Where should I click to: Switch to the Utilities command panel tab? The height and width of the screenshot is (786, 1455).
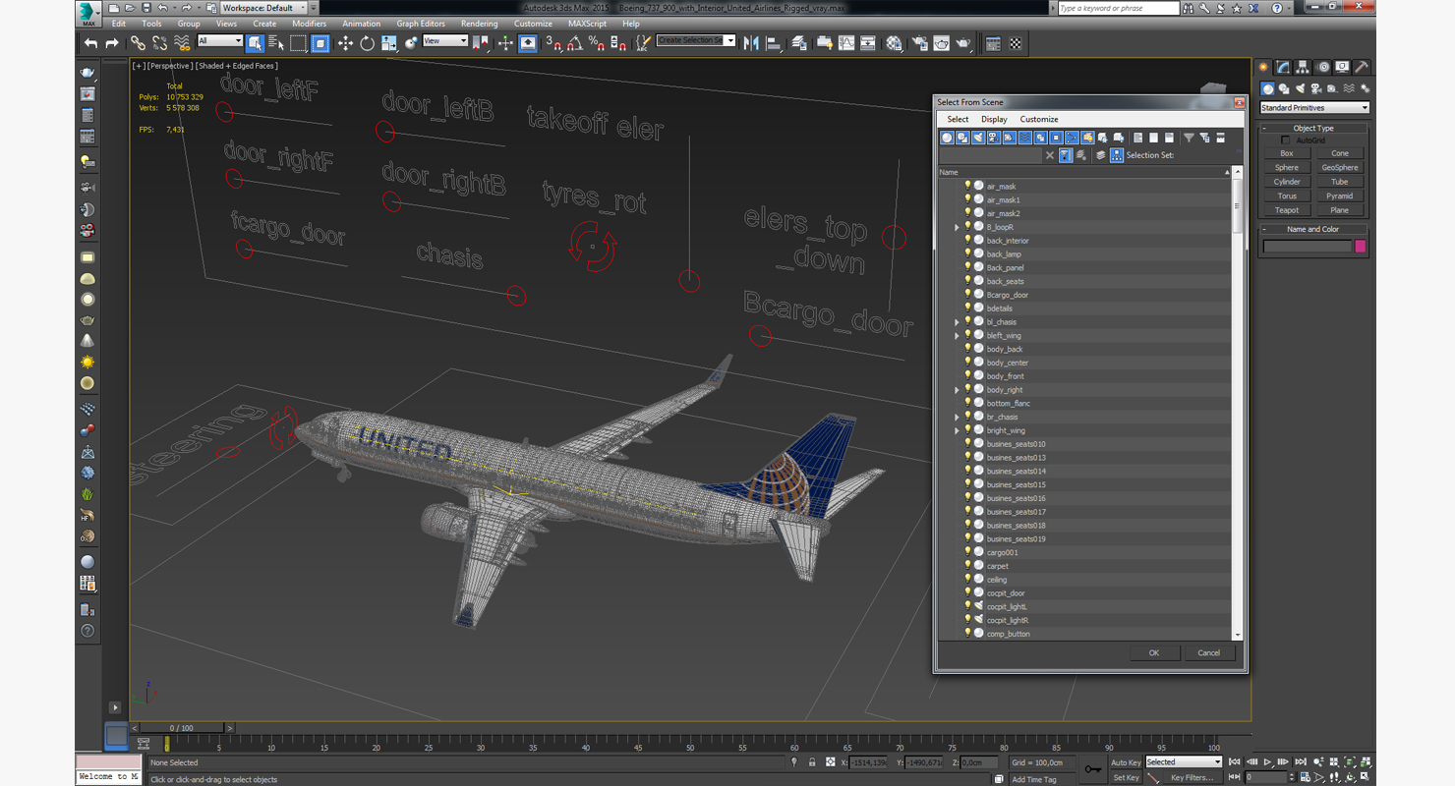1362,67
